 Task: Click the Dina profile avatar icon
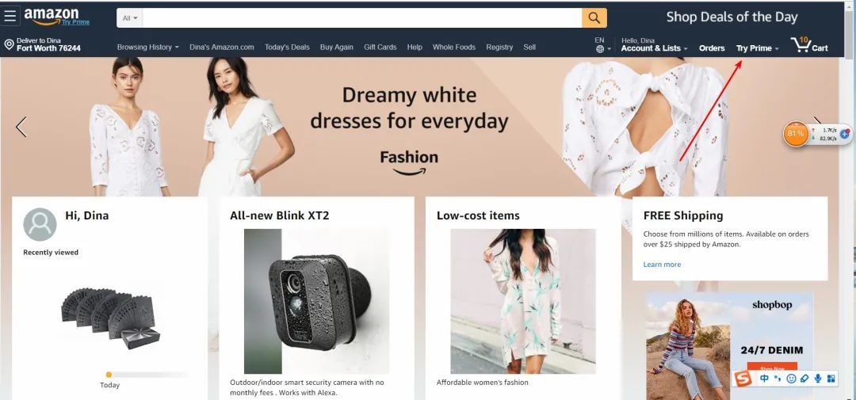pyautogui.click(x=40, y=224)
